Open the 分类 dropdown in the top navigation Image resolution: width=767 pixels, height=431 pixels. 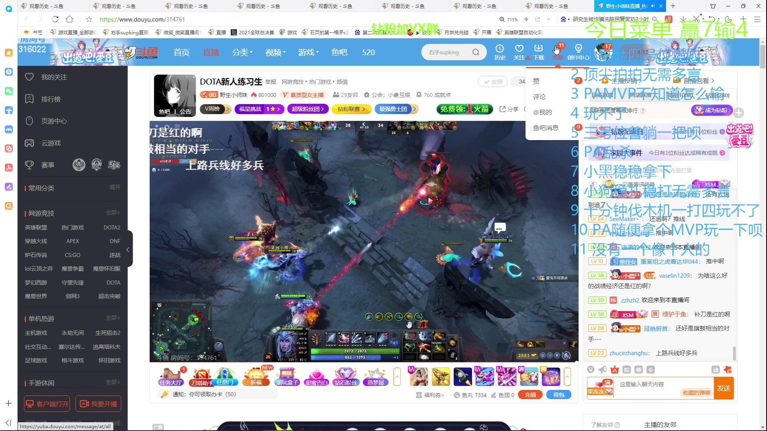(x=242, y=52)
